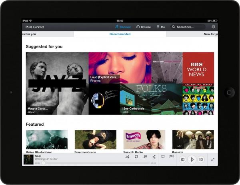Image resolution: width=240 pixels, height=185 pixels.
Task: Skip to next track
Action: pyautogui.click(x=201, y=159)
